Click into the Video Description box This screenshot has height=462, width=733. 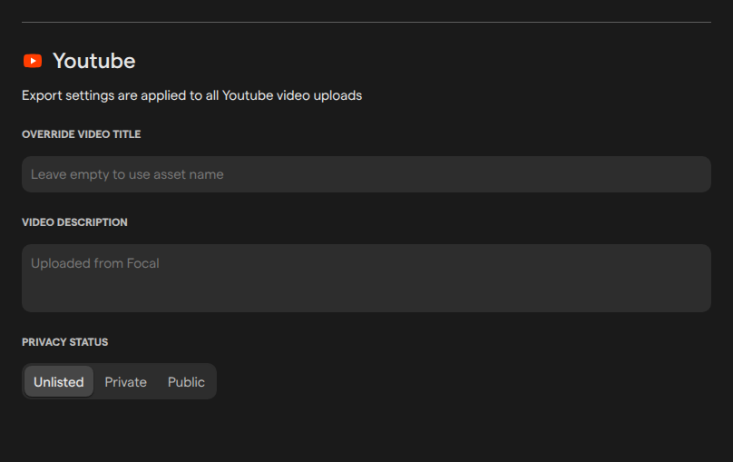366,279
